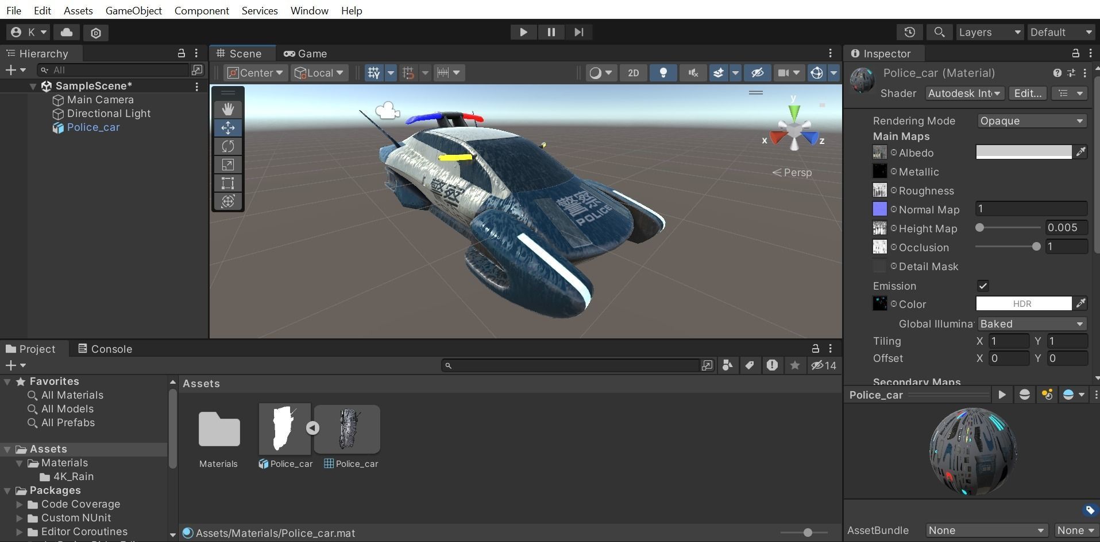The height and width of the screenshot is (542, 1100).
Task: Click the Emission HDR color swatch
Action: point(1024,304)
